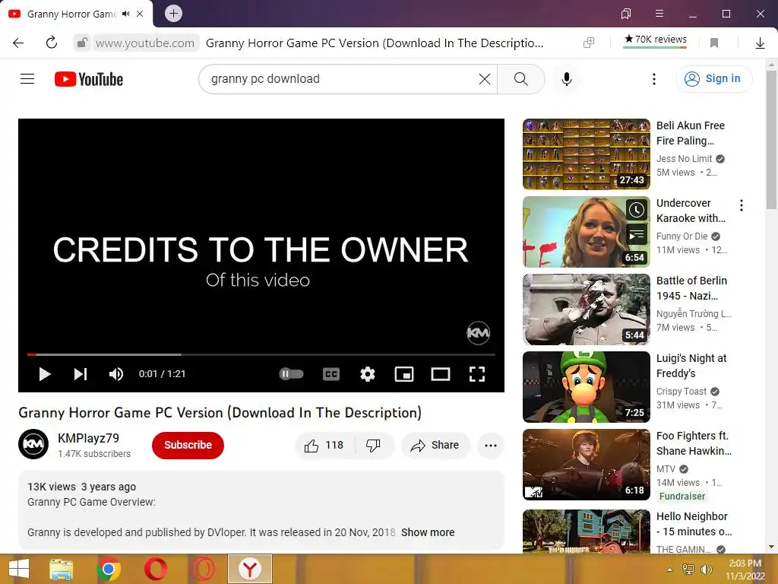Screen dimensions: 778x584
Task: Open Battle of Berlin 1945 thumbnail
Action: pyautogui.click(x=586, y=309)
